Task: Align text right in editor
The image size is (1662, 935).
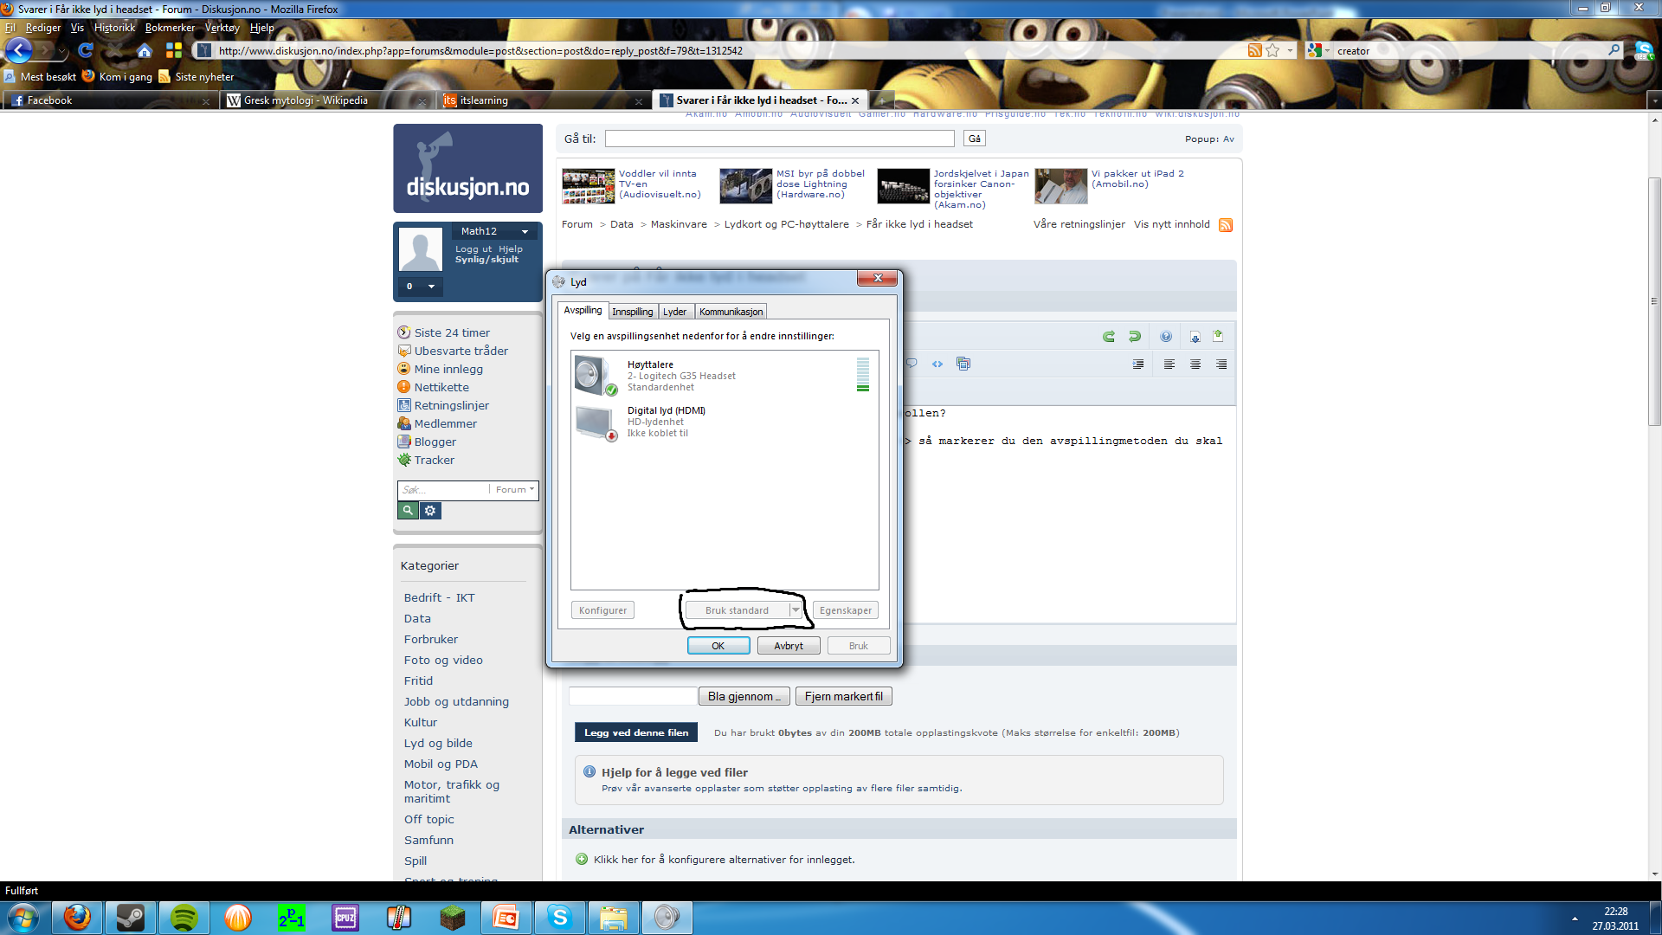Action: pyautogui.click(x=1221, y=364)
